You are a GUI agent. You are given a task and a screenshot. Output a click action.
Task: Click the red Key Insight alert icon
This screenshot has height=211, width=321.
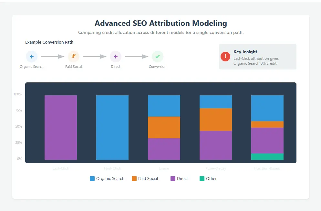(x=225, y=56)
